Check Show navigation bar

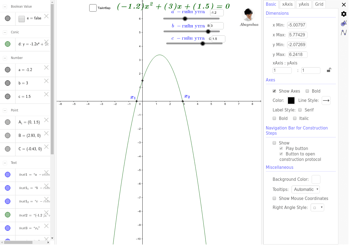tap(274, 143)
